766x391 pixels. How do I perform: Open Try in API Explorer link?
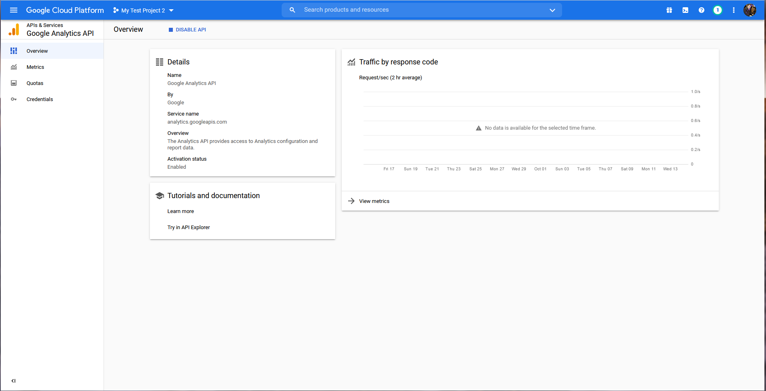(189, 228)
